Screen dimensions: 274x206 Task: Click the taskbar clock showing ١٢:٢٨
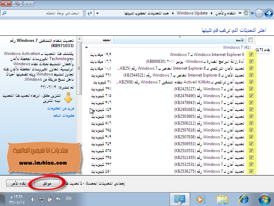pos(17,199)
